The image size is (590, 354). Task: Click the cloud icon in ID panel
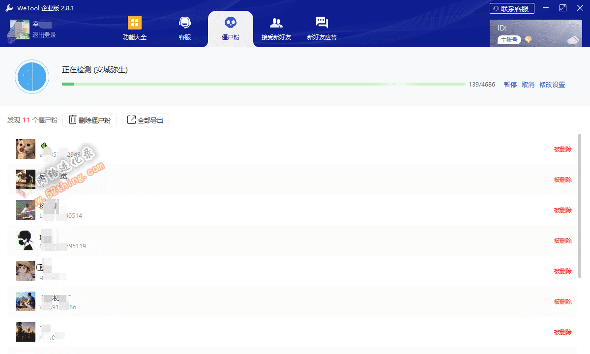point(573,40)
